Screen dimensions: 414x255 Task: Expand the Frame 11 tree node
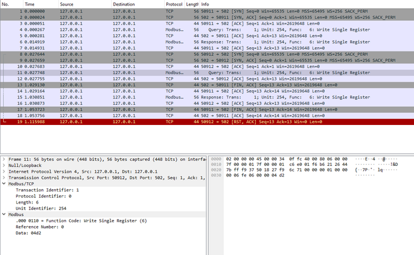pos(4,160)
